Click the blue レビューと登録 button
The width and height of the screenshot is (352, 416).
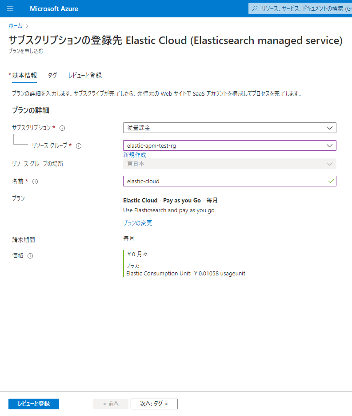[34, 404]
